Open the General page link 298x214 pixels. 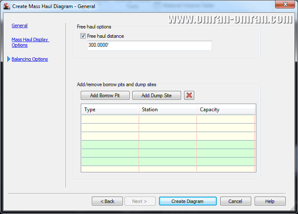click(20, 25)
